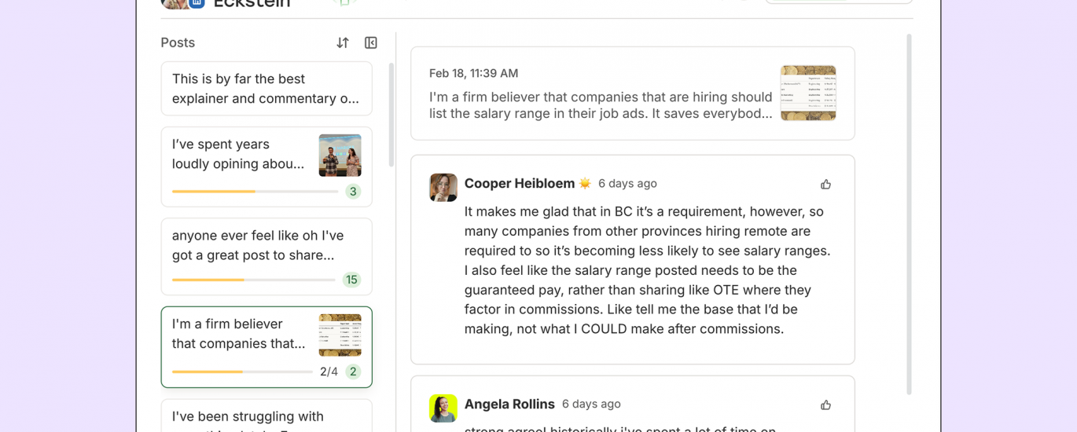Viewport: 1077px width, 432px height.
Task: Click the photo thumbnail on the "I've spent years" post
Action: pyautogui.click(x=340, y=155)
